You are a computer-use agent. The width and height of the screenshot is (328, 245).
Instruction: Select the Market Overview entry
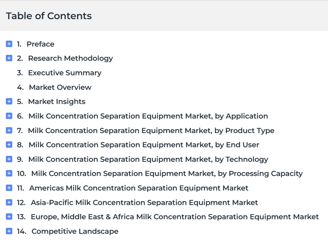coord(60,87)
